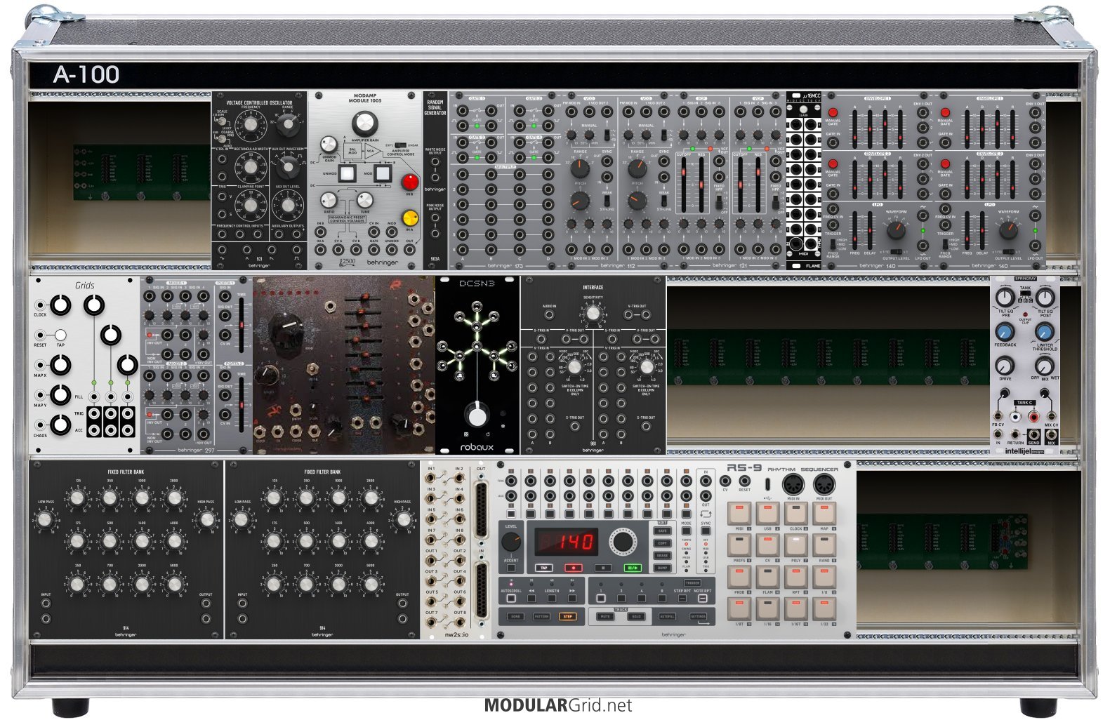Click the SYNC button on RS-9
1117x720 pixels.
(x=706, y=531)
